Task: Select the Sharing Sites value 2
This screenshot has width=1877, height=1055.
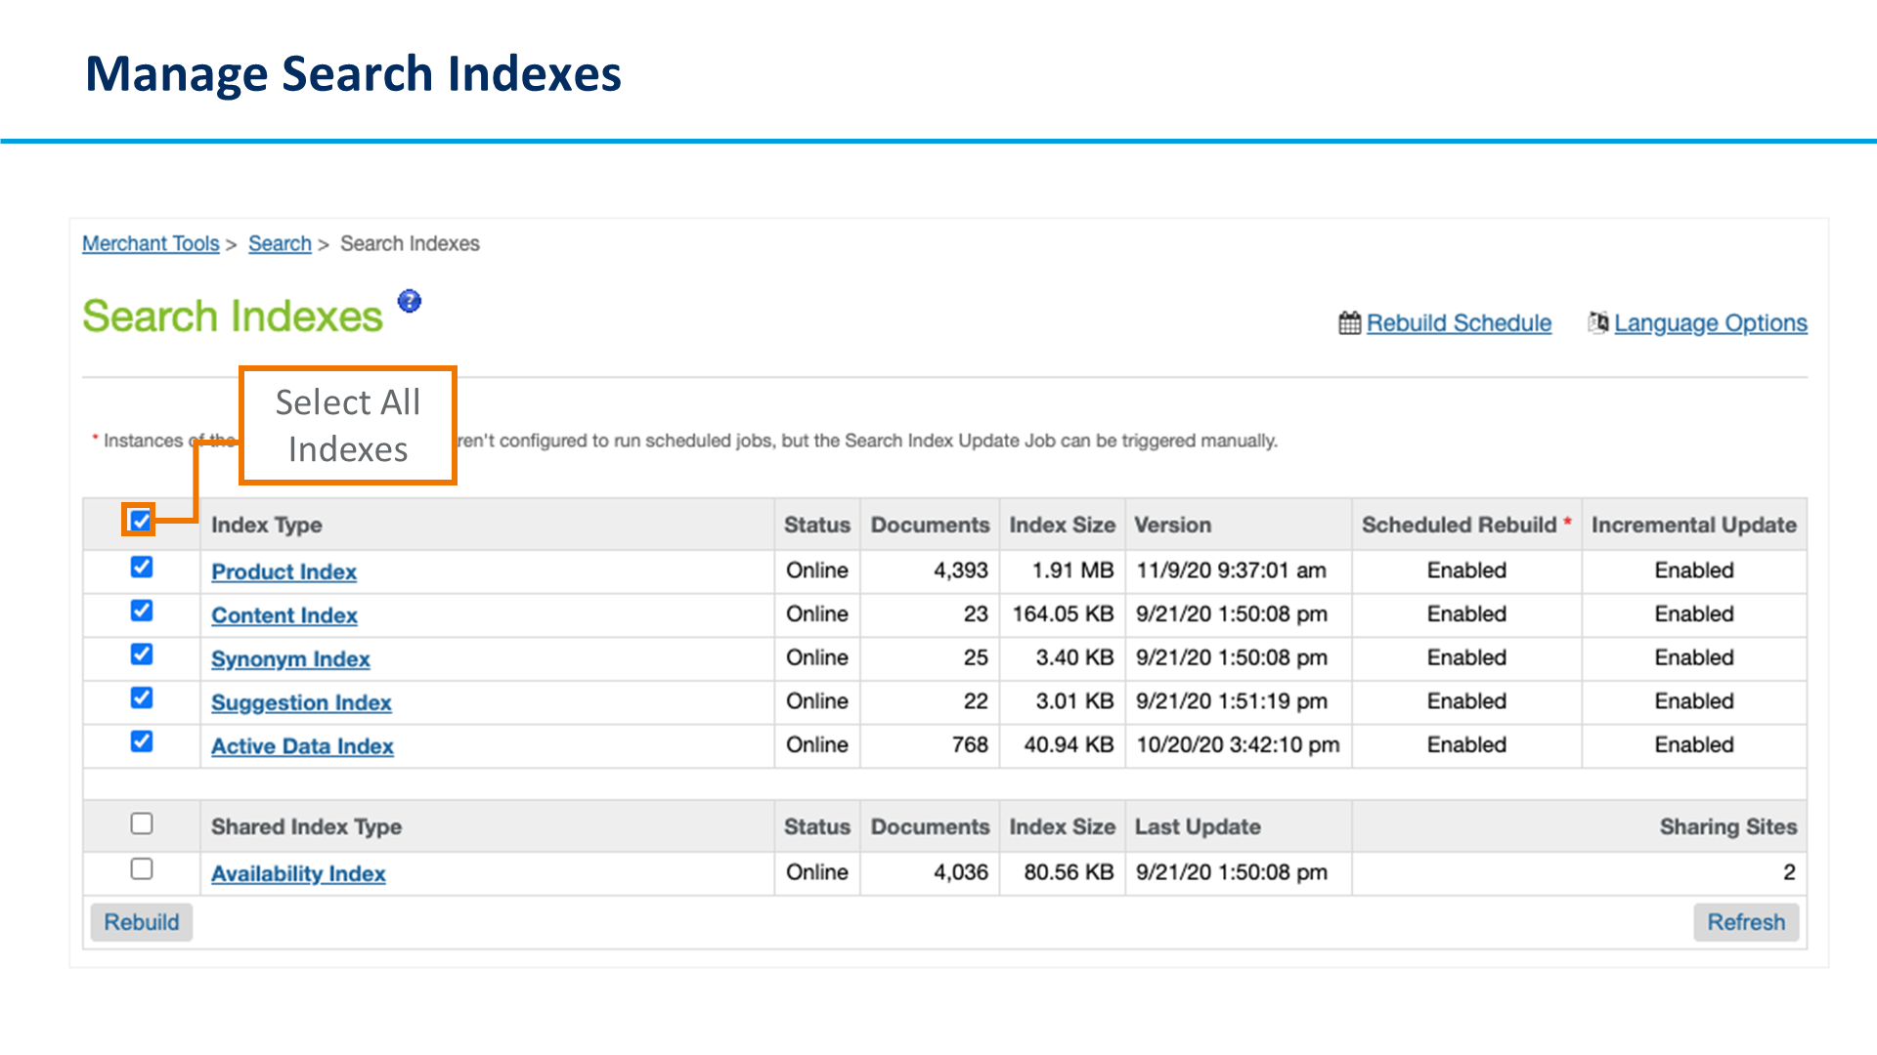Action: pyautogui.click(x=1789, y=872)
